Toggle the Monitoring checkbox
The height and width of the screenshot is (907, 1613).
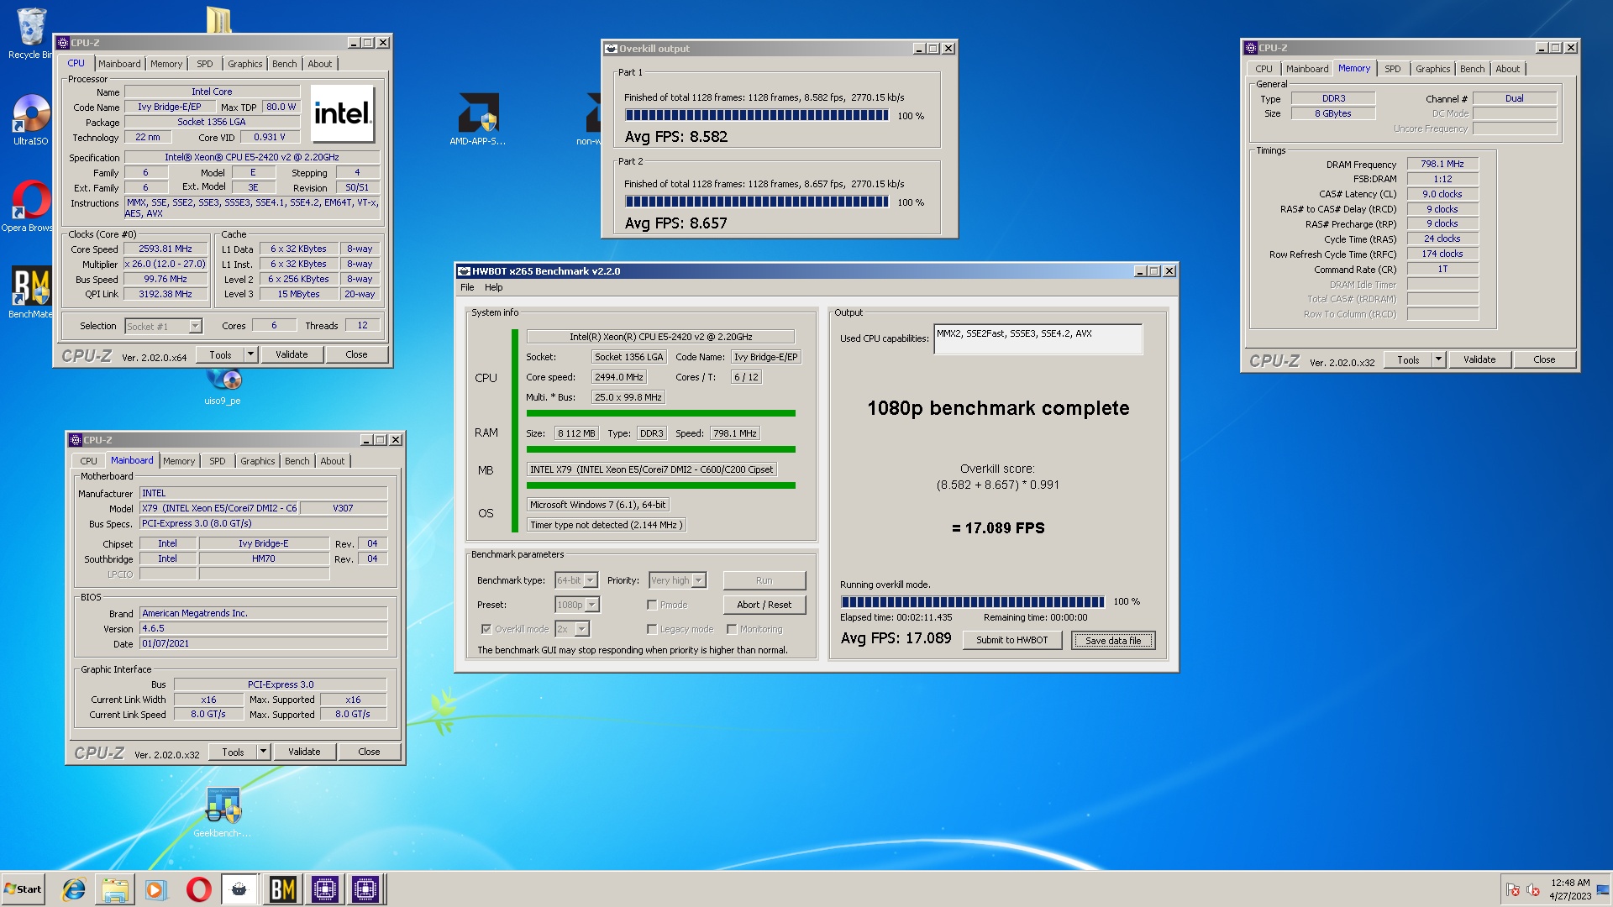(x=731, y=629)
